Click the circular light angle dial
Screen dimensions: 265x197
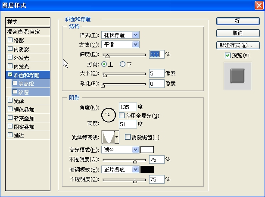click(109, 115)
